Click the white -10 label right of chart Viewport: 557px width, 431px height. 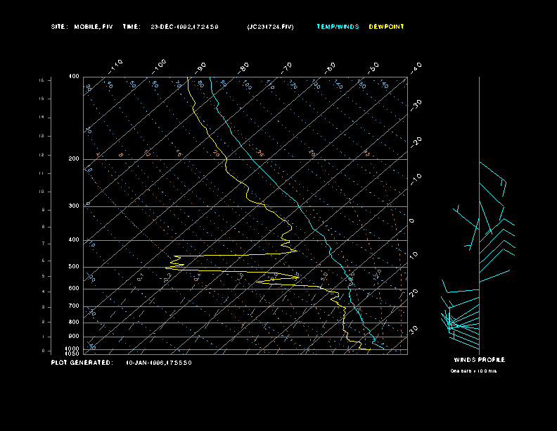[416, 180]
